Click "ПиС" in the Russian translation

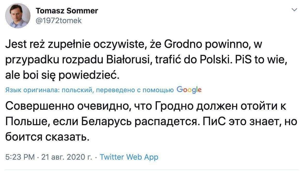tap(212, 121)
